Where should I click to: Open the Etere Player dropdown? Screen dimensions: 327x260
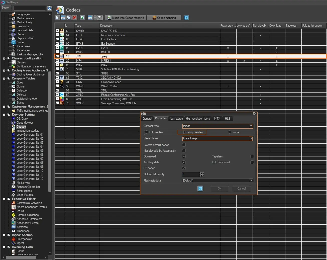251,139
